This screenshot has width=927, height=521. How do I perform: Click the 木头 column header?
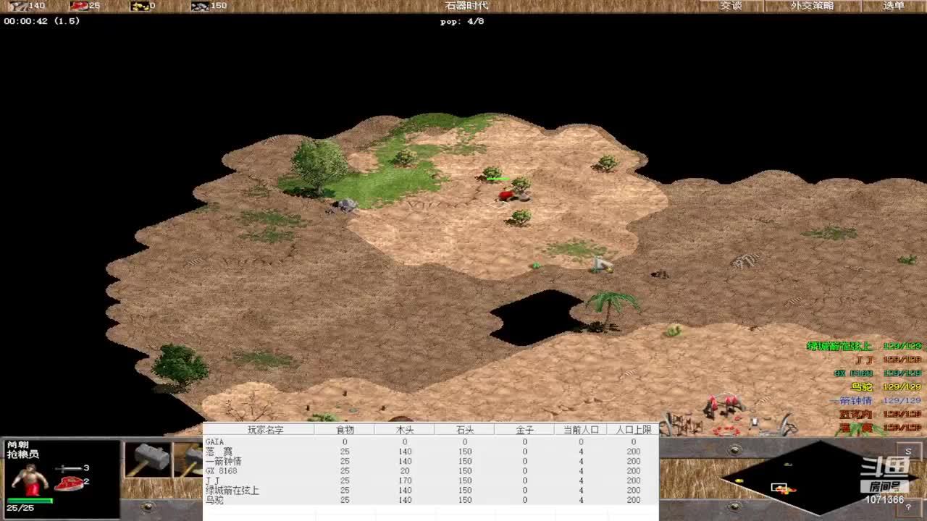(x=405, y=430)
